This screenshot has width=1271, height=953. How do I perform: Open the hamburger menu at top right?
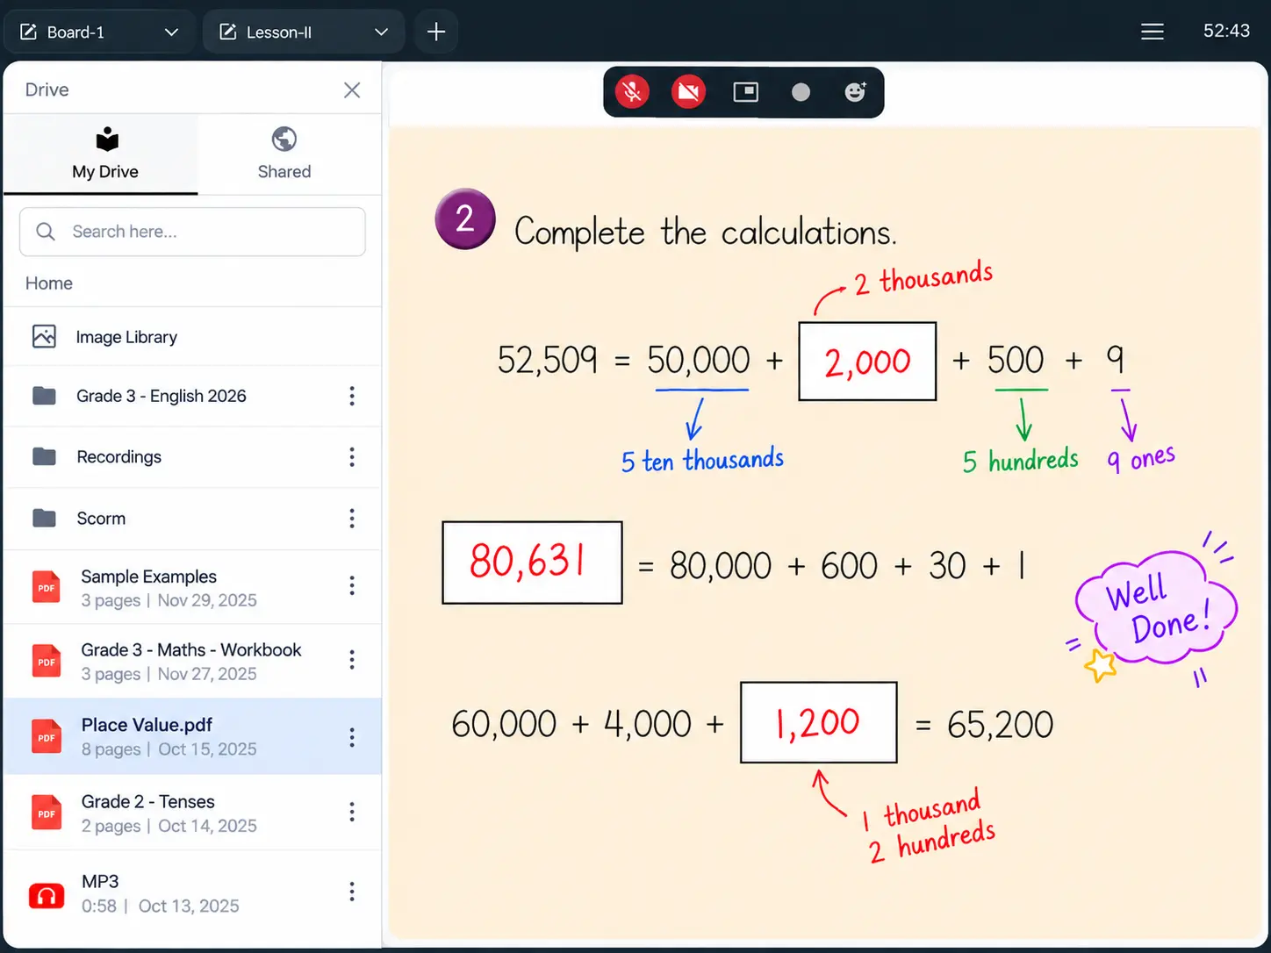click(x=1153, y=32)
